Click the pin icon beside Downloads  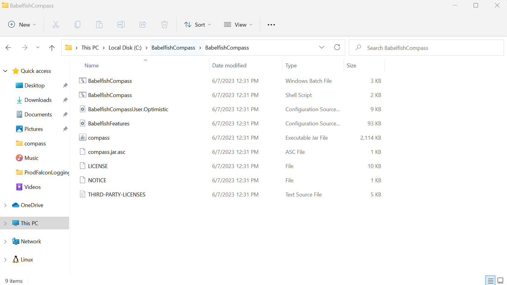pyautogui.click(x=65, y=100)
